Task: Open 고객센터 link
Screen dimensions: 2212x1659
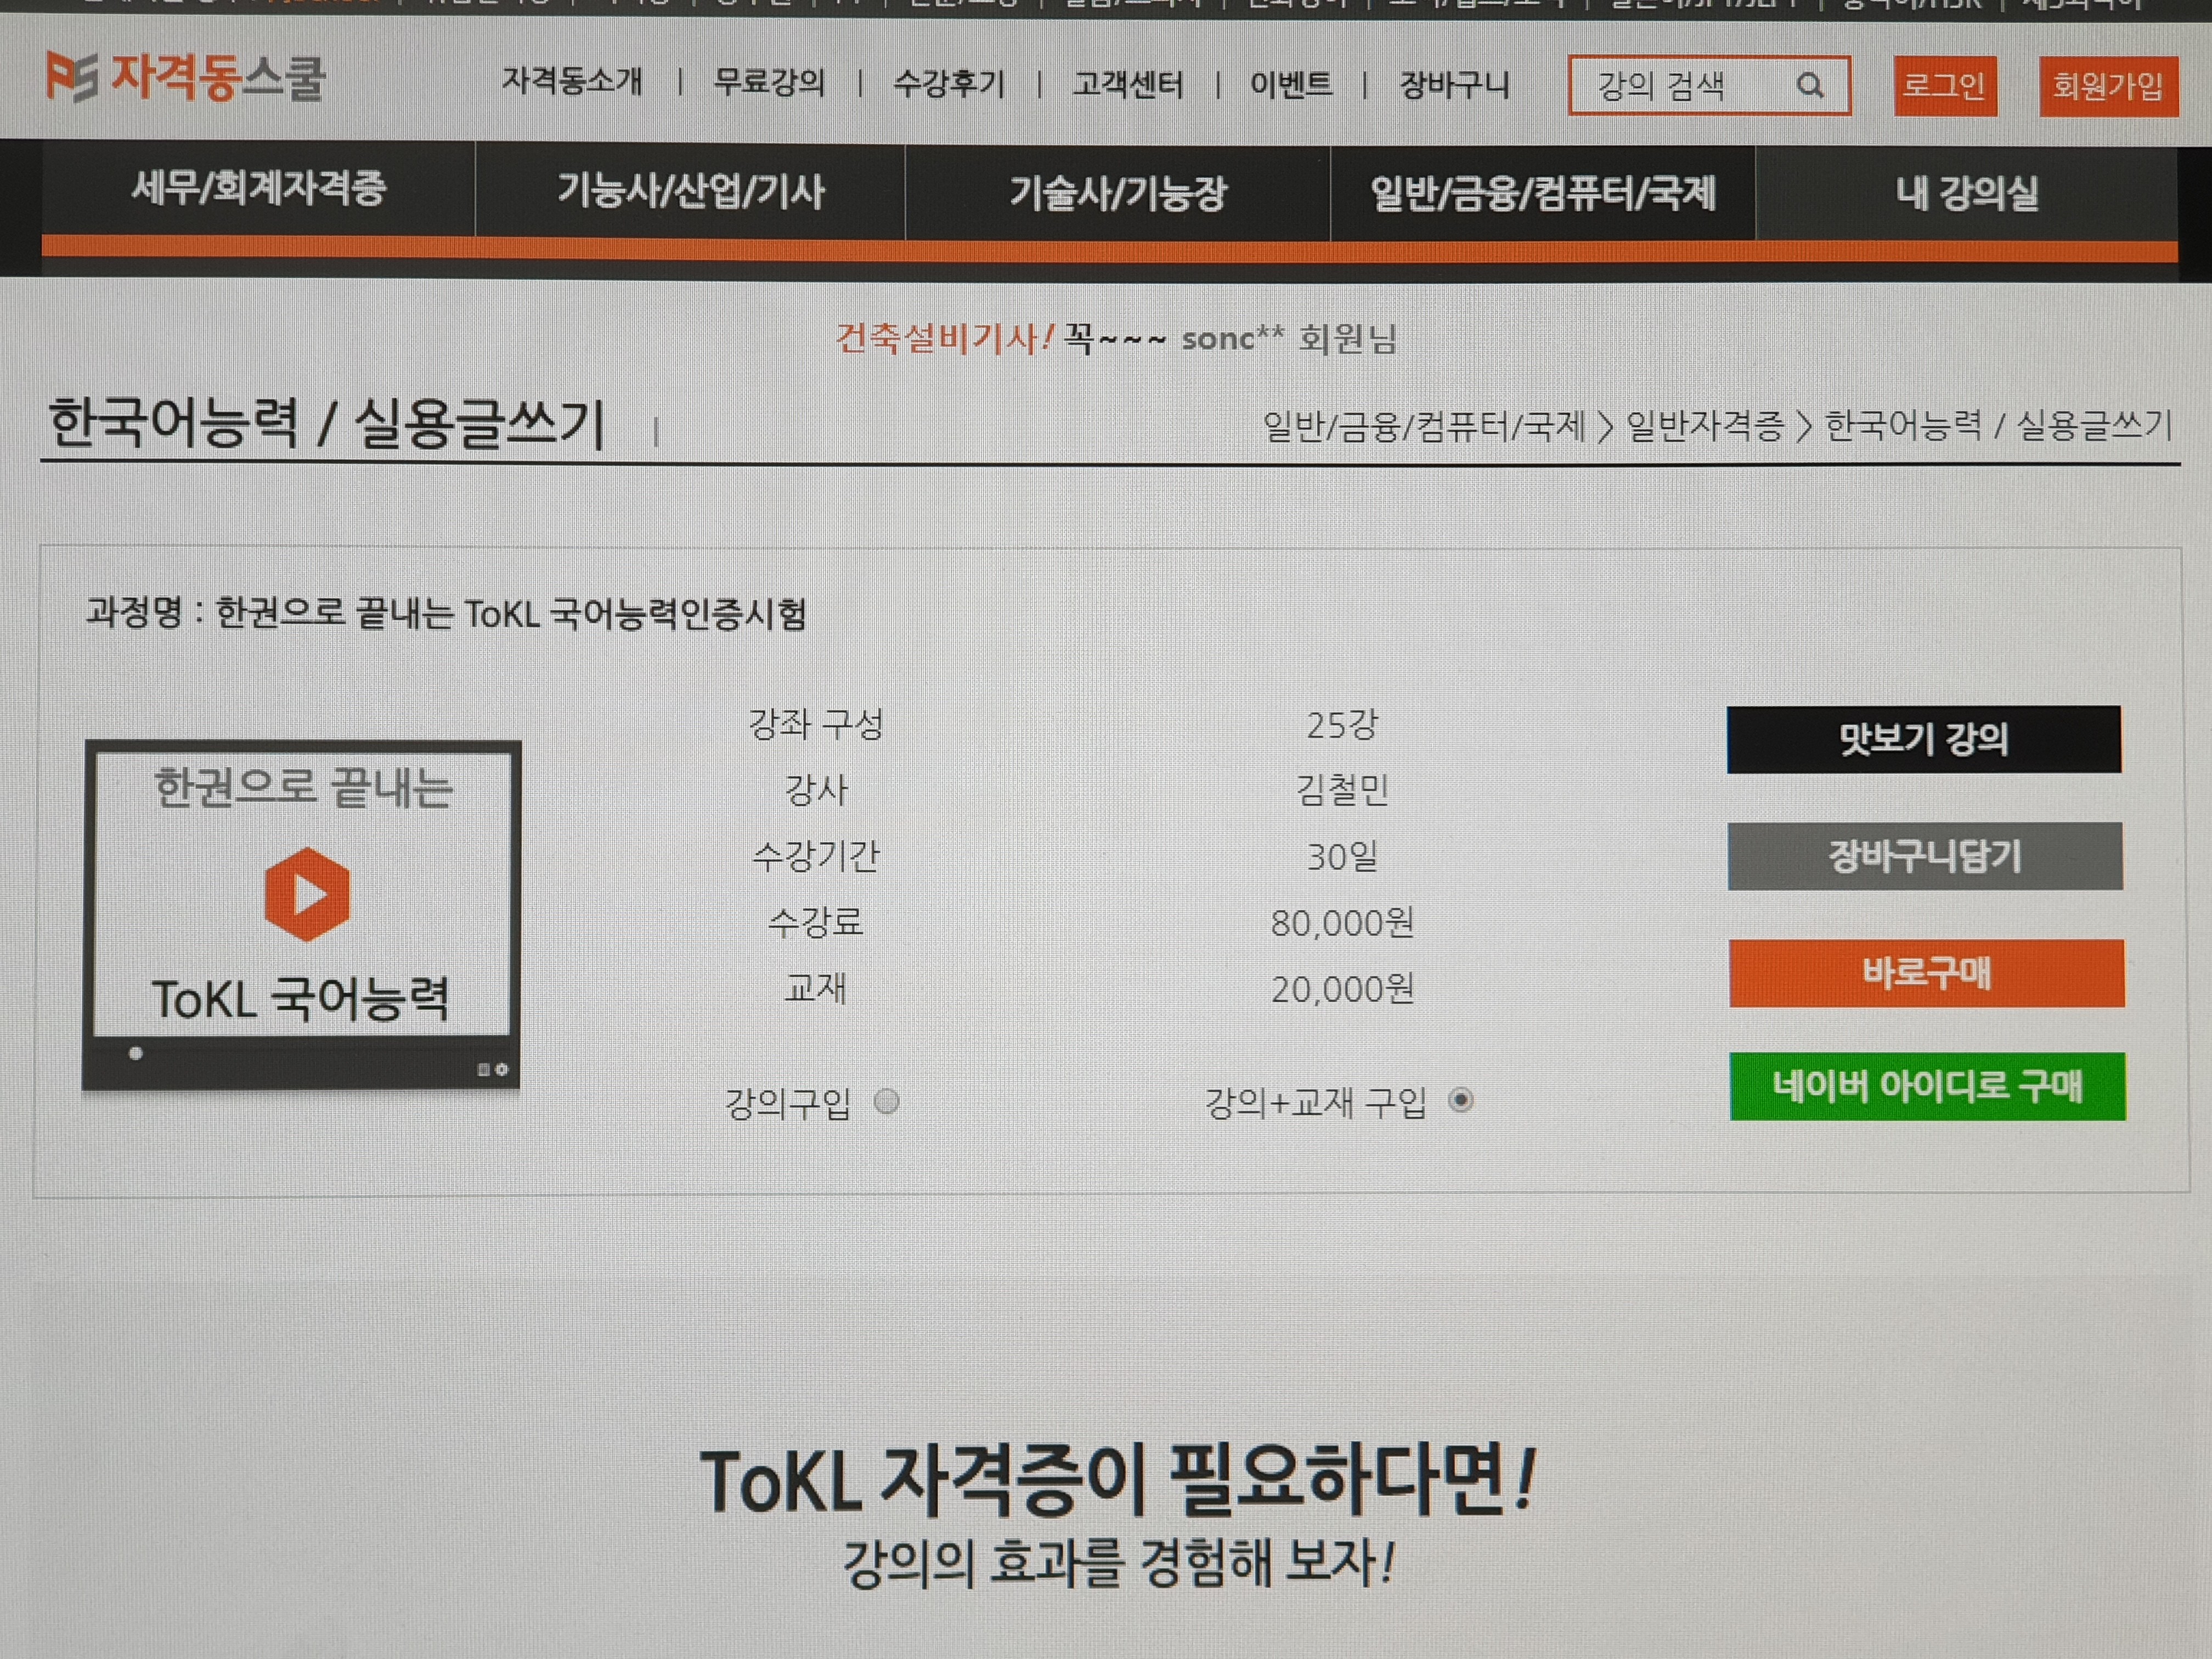Action: (x=1128, y=84)
